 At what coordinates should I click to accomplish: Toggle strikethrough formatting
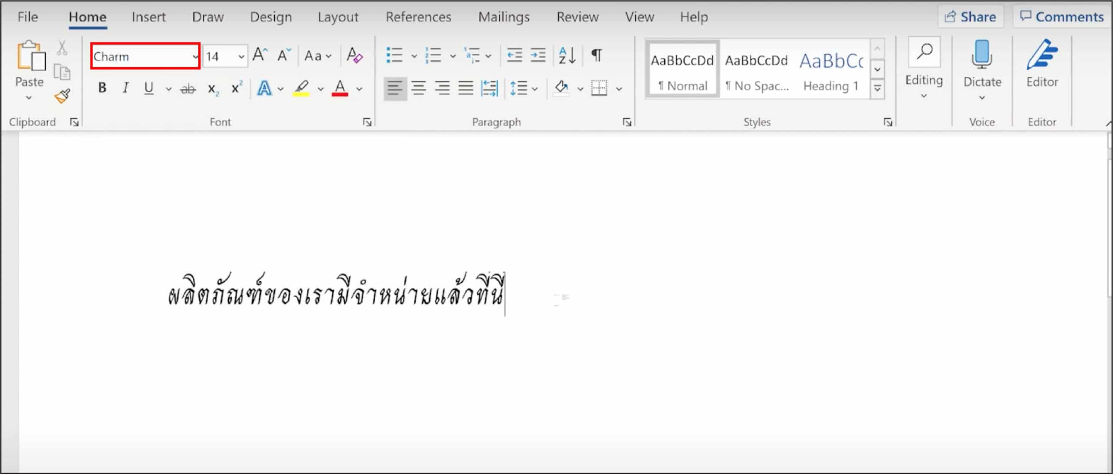coord(188,89)
